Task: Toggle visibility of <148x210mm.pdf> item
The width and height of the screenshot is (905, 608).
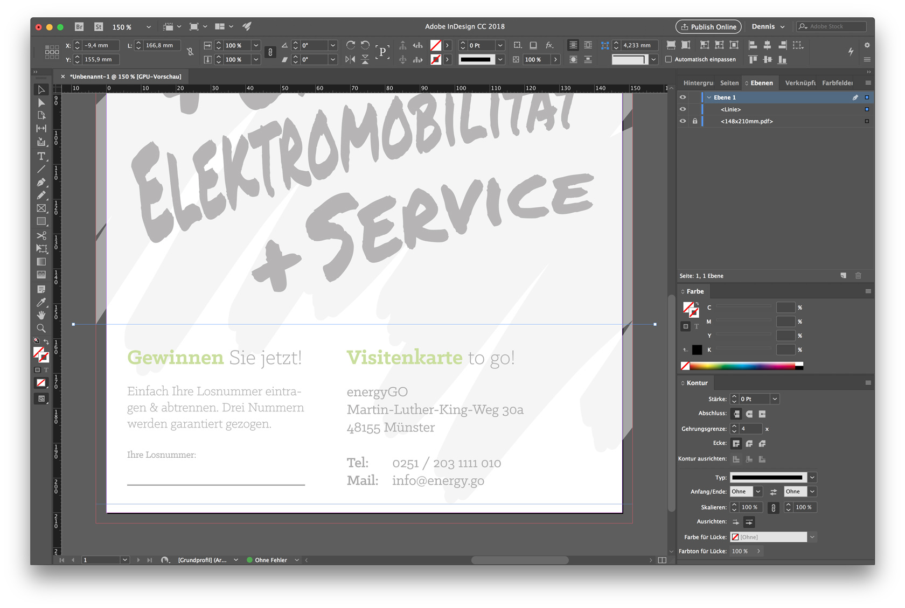Action: pos(683,121)
